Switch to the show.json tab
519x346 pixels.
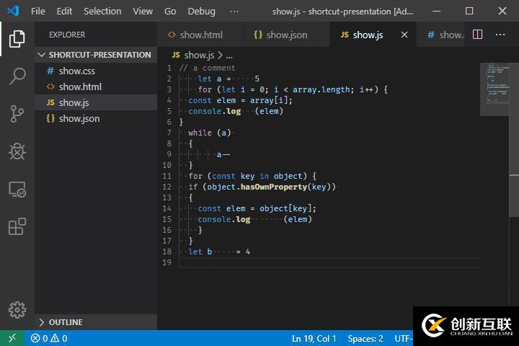(286, 35)
